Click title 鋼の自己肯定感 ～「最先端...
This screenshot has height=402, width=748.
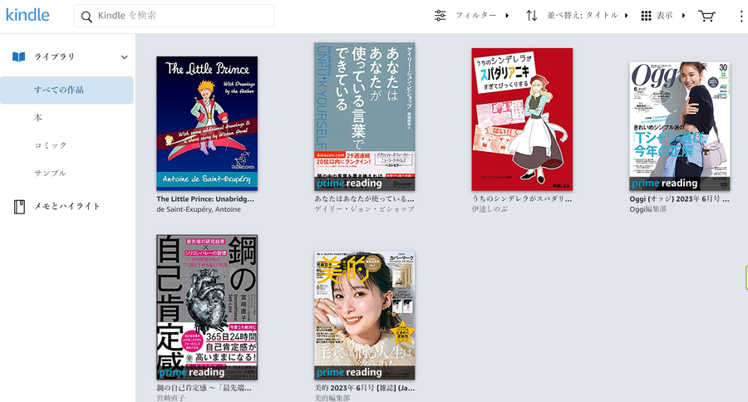[x=204, y=388]
